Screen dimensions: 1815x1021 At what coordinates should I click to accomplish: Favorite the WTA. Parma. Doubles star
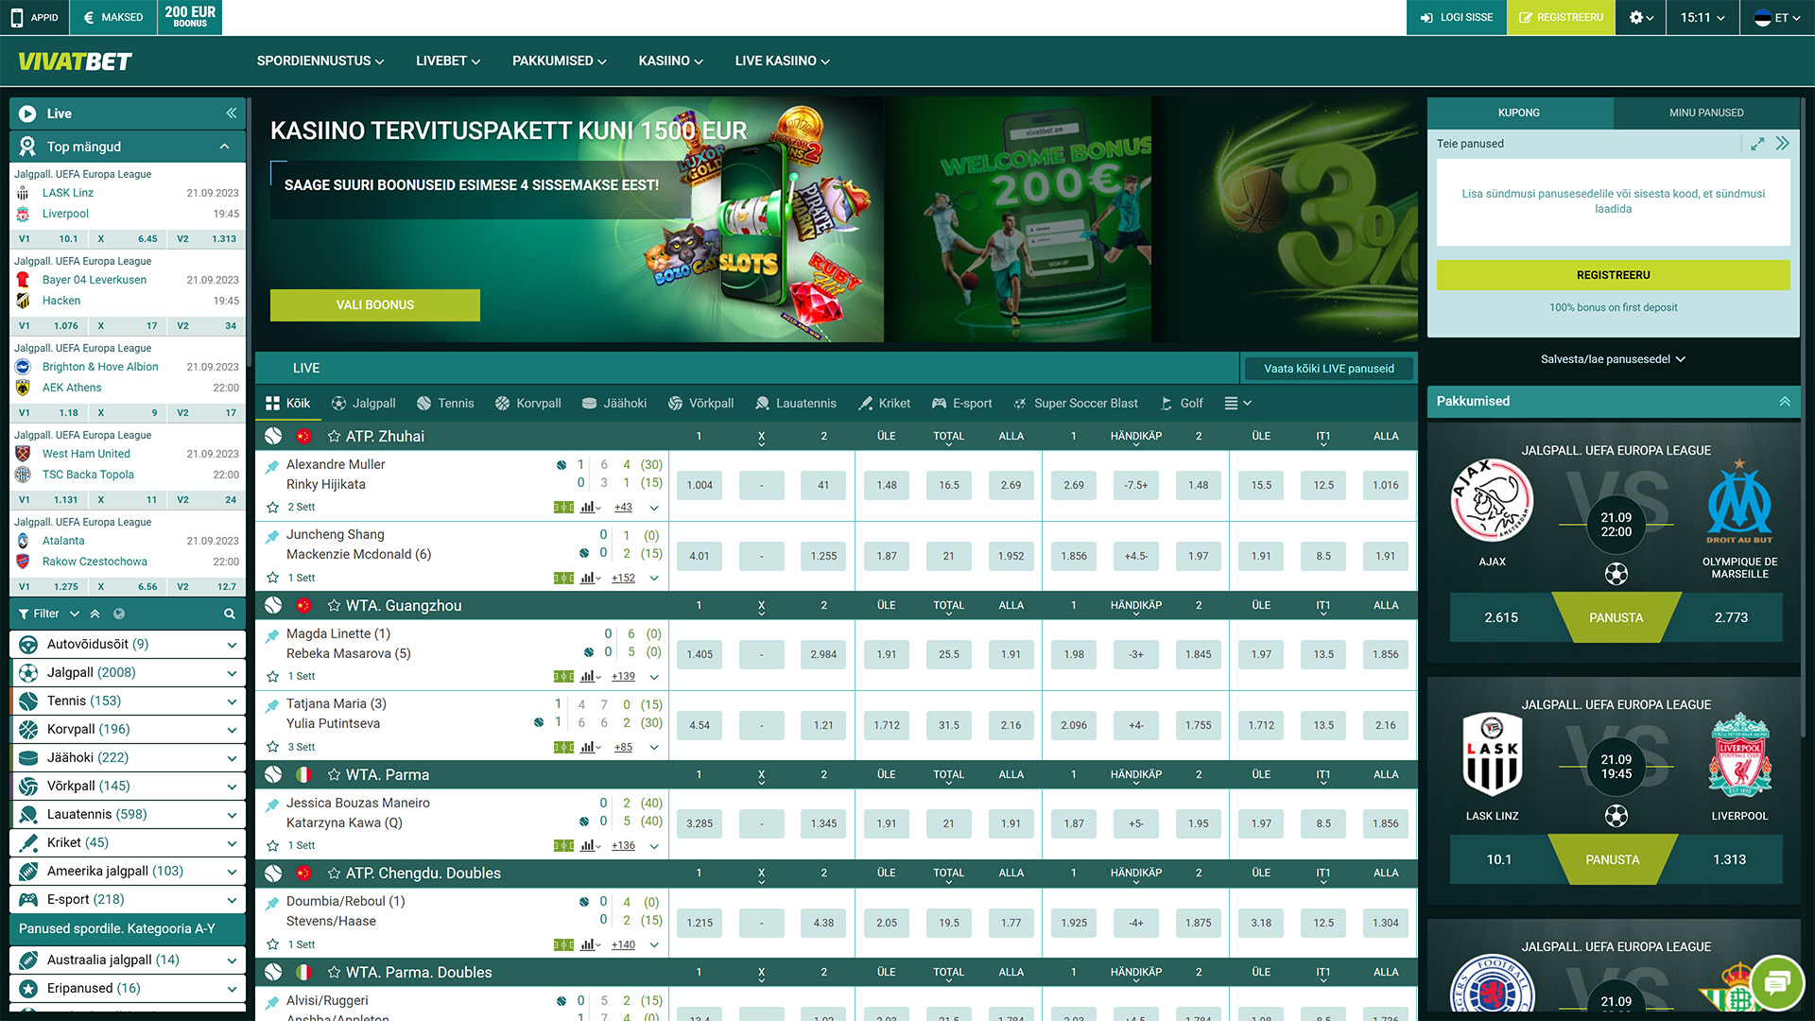(x=334, y=972)
